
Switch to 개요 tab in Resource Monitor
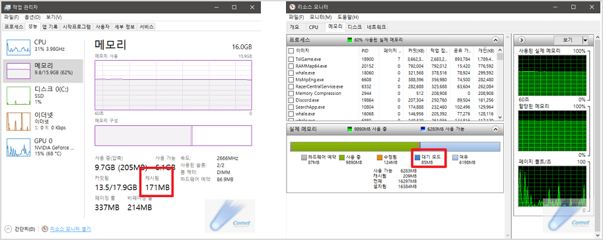pyautogui.click(x=294, y=27)
